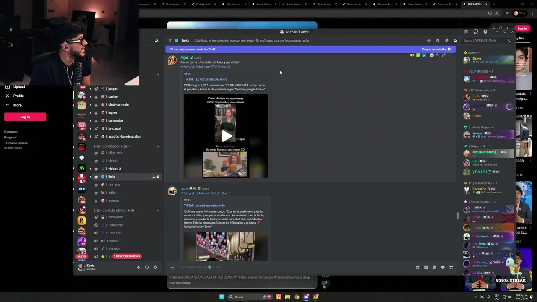
Task: Open Discord inbox flag icon in title bar
Action: tap(466, 32)
